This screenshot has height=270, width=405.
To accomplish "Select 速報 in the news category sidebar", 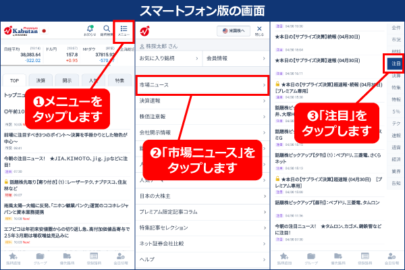I will pos(396,136).
